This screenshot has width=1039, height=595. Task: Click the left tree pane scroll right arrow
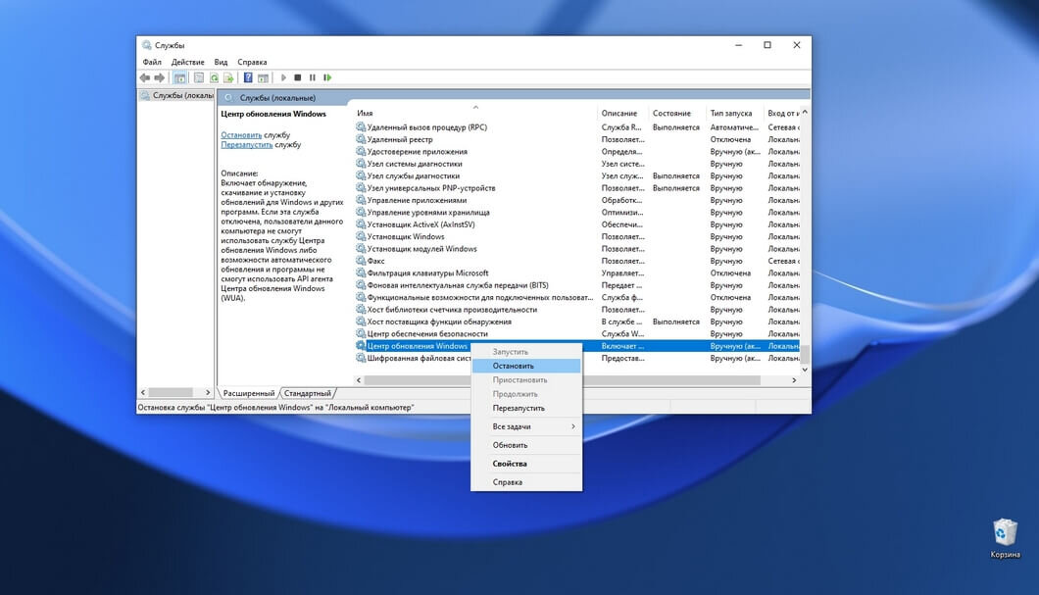coord(208,393)
